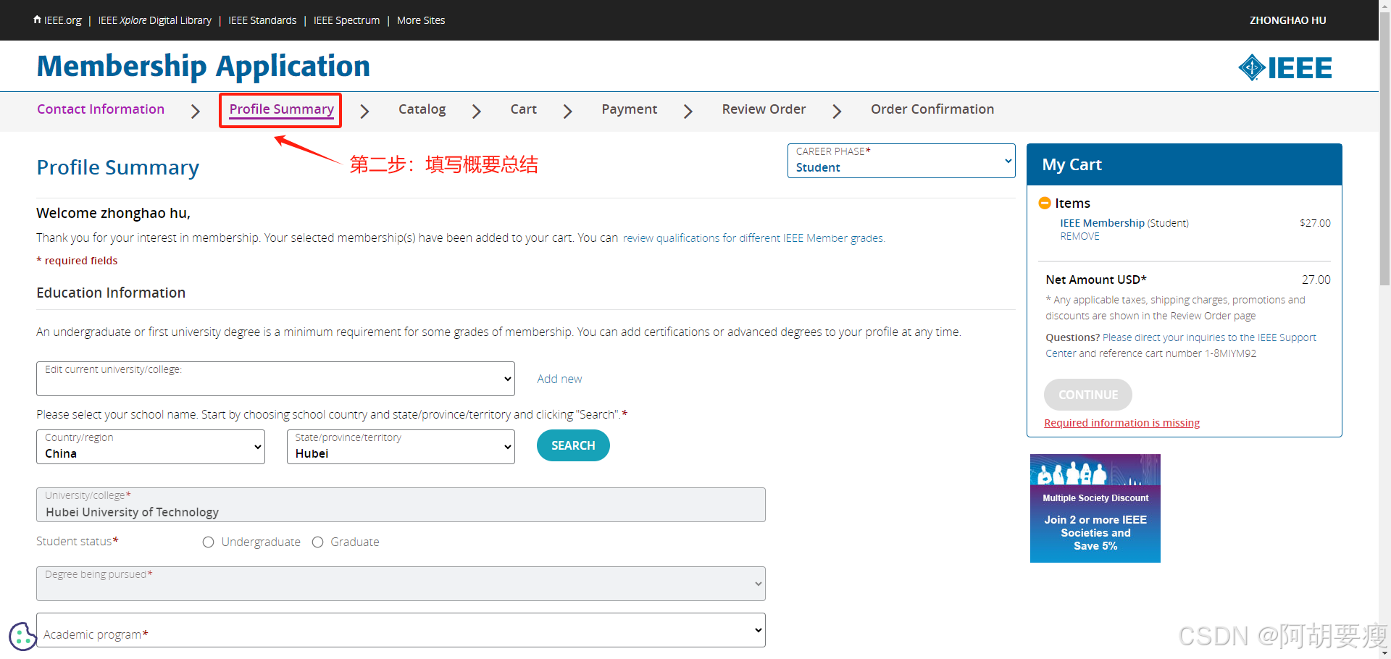Viewport: 1391px width, 659px height.
Task: Go to the Payment step
Action: [x=629, y=109]
